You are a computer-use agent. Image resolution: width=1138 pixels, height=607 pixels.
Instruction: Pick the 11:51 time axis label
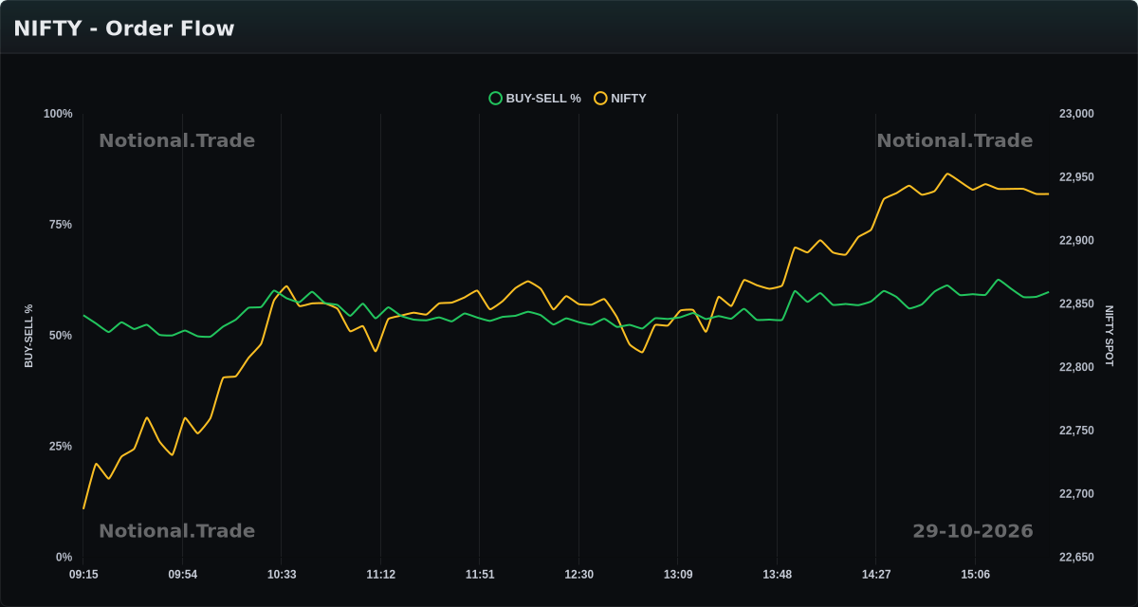tap(480, 575)
